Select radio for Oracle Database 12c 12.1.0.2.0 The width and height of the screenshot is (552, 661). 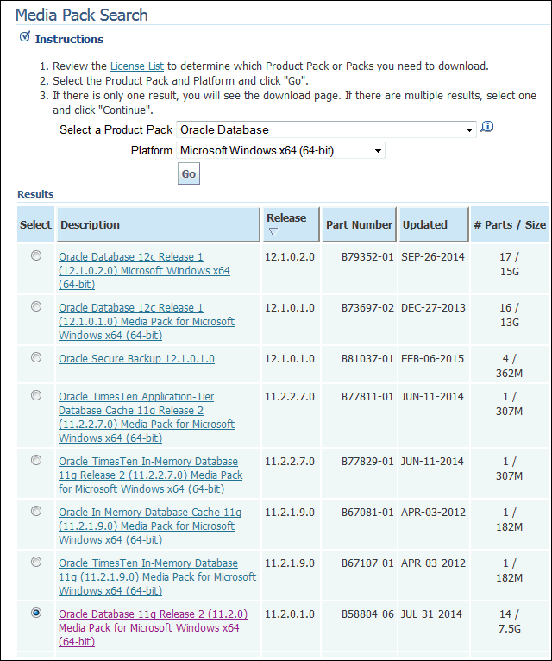click(36, 255)
